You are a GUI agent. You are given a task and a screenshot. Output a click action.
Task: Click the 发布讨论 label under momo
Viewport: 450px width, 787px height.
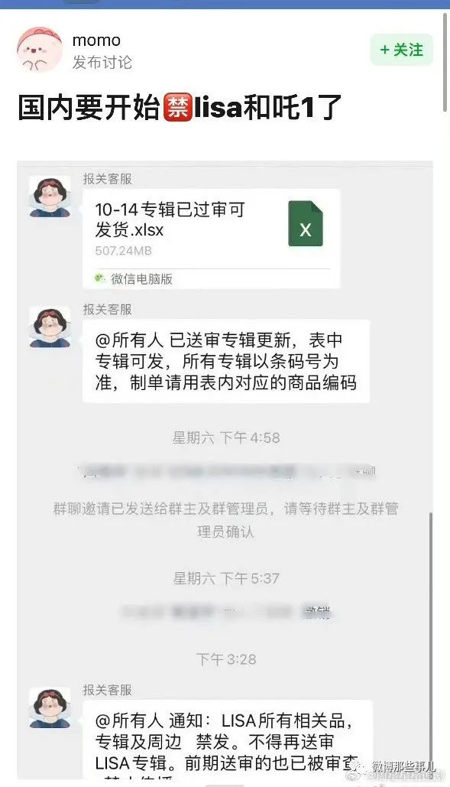102,62
